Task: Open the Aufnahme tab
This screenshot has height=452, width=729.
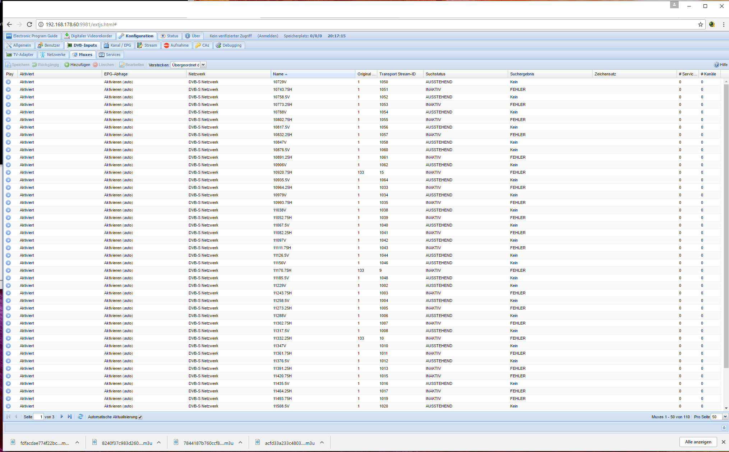Action: [176, 45]
